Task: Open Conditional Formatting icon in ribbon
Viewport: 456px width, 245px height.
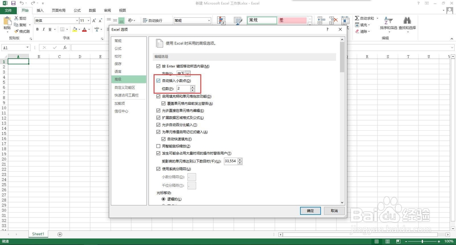Action: [221, 20]
